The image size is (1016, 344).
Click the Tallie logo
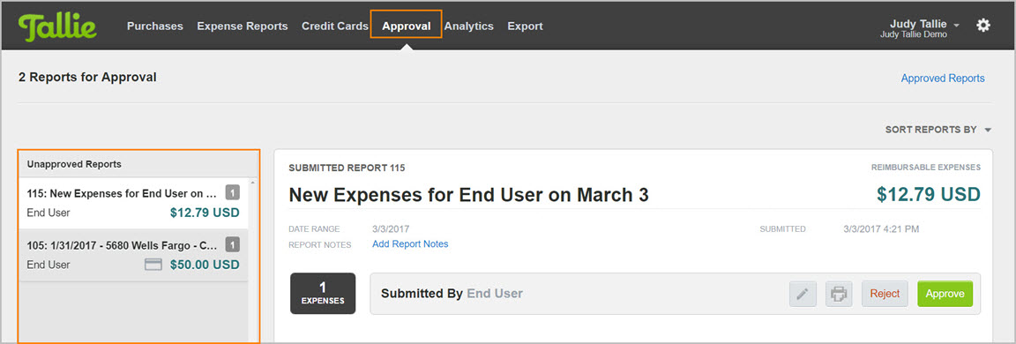(57, 26)
